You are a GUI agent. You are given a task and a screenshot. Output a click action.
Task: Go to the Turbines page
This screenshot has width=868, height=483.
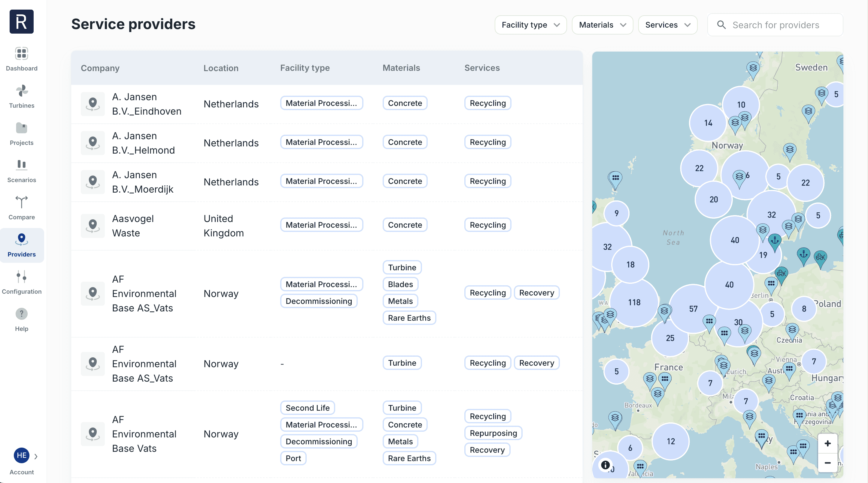click(x=22, y=97)
